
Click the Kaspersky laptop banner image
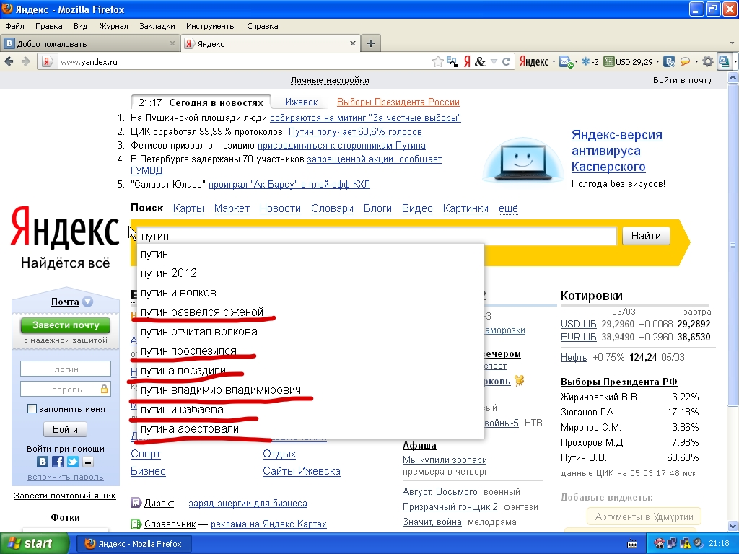point(522,160)
